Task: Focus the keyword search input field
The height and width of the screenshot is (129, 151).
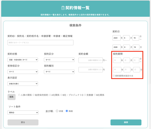Action: pos(40,42)
